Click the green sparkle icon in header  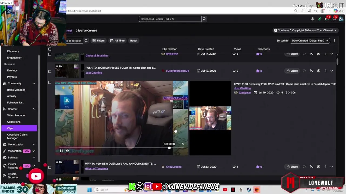(320, 19)
